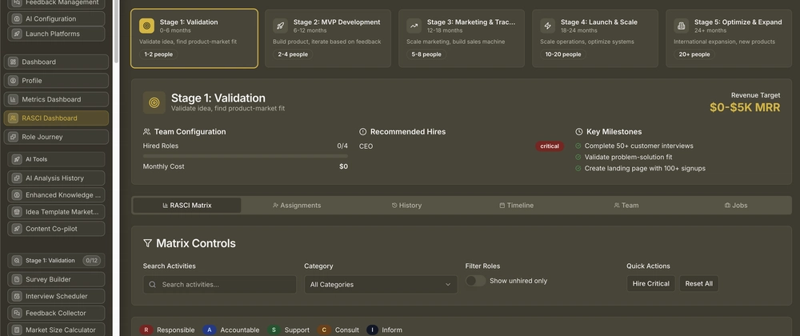Click $0-$5K MRR revenue target
800x336 pixels.
[745, 107]
